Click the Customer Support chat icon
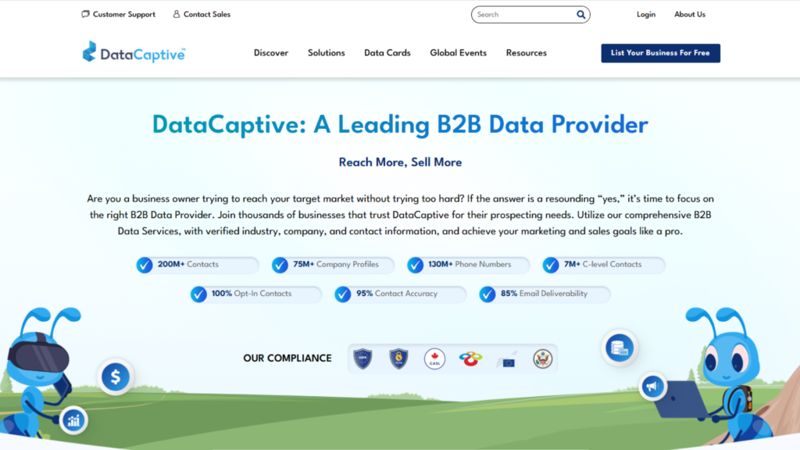The width and height of the screenshot is (800, 450). point(85,14)
